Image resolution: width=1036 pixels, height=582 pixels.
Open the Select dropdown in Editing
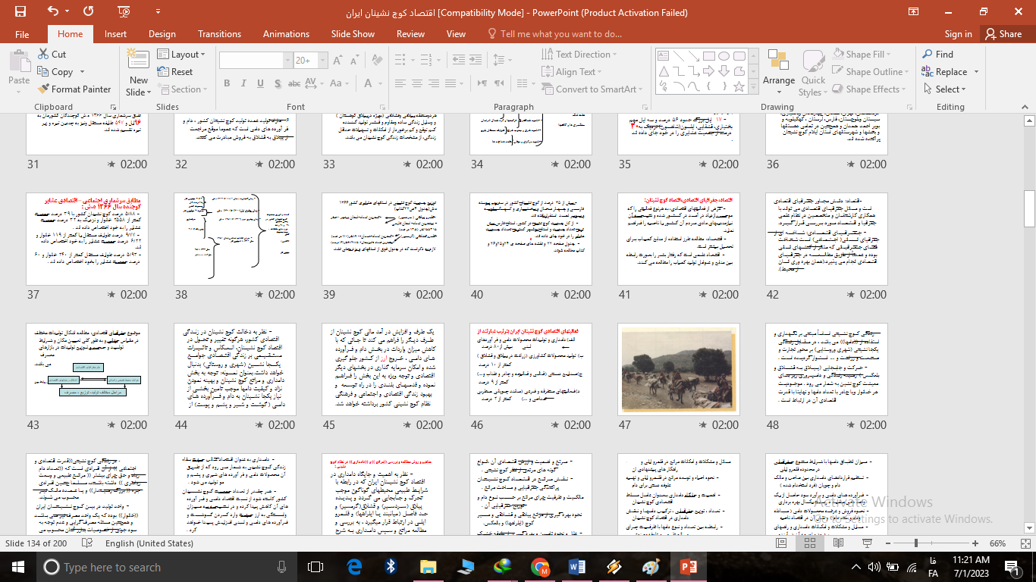pyautogui.click(x=947, y=89)
